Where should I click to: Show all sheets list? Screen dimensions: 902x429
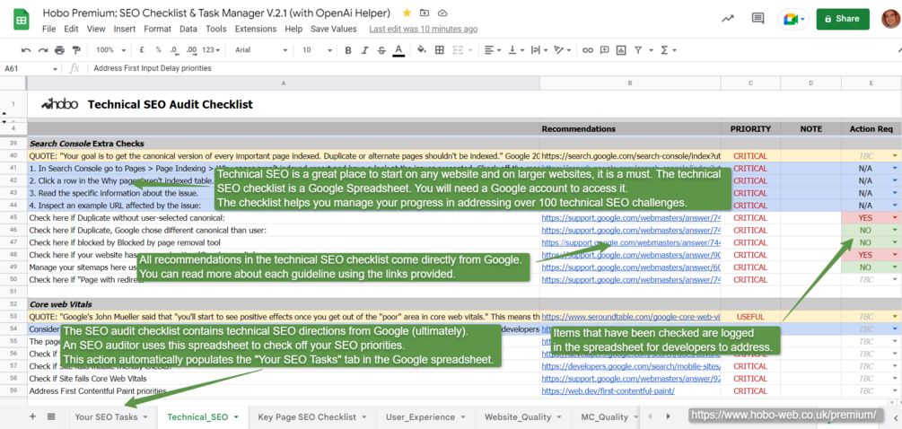(51, 416)
